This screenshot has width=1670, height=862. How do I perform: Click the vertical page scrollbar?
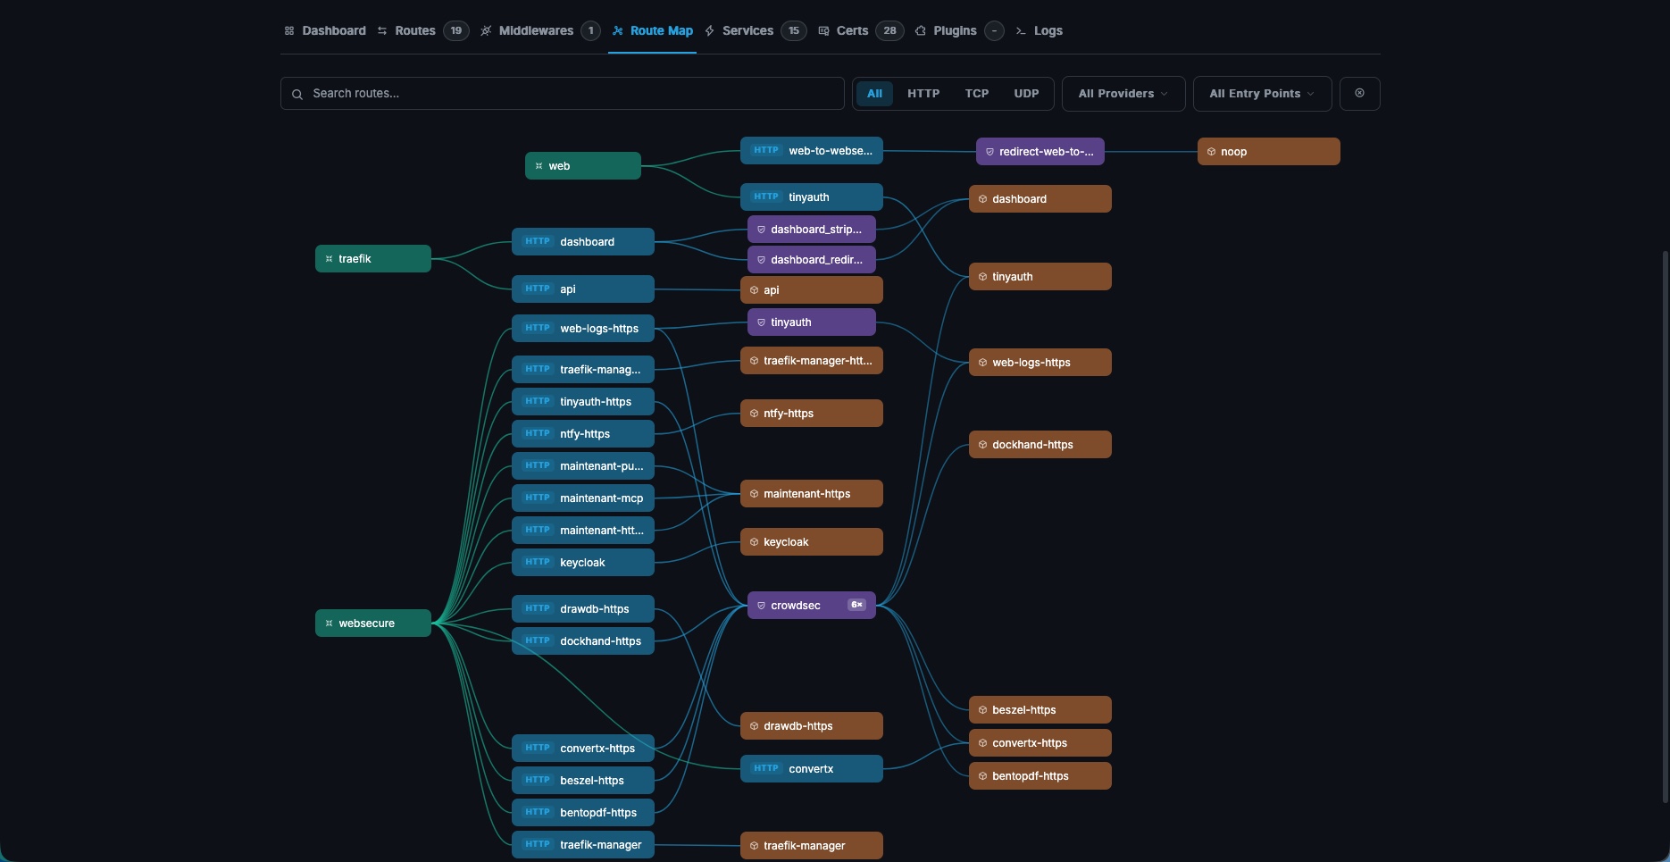coord(1666,527)
